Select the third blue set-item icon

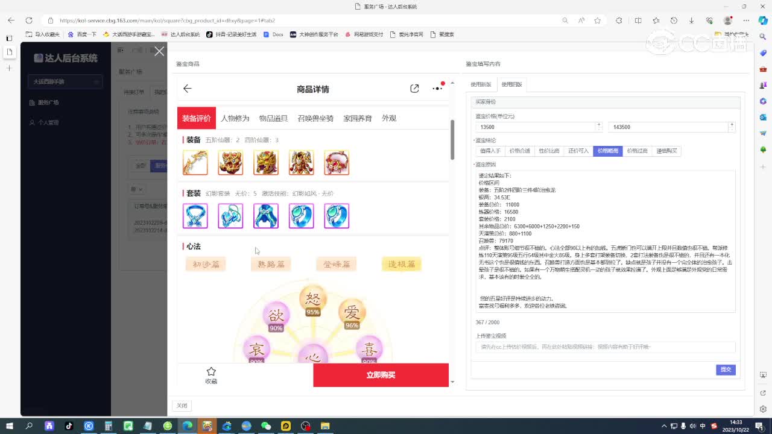coord(266,216)
